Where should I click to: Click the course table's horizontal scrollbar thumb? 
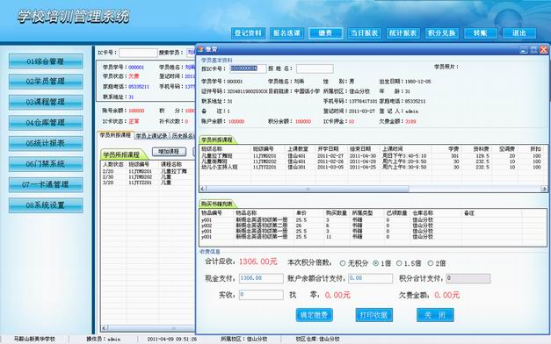point(308,189)
